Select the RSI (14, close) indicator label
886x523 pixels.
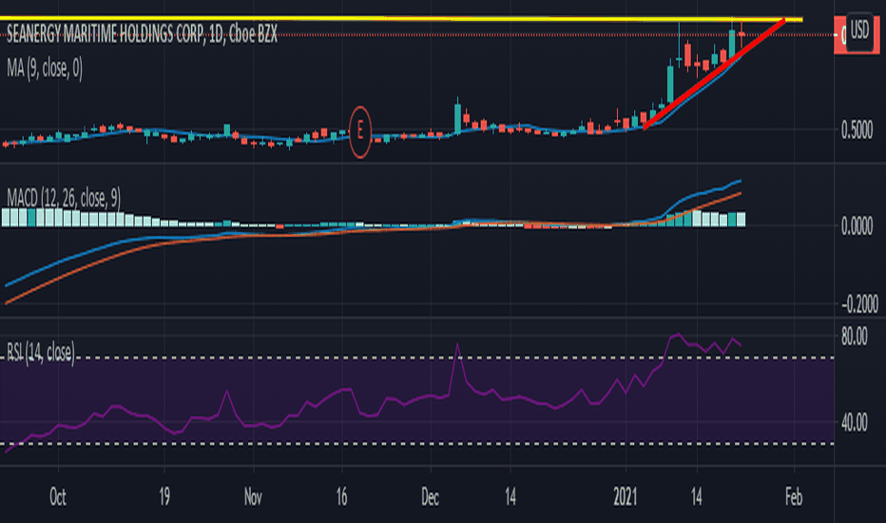41,352
